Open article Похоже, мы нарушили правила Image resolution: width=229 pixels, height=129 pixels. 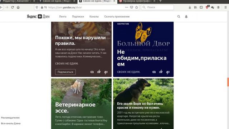80,40
